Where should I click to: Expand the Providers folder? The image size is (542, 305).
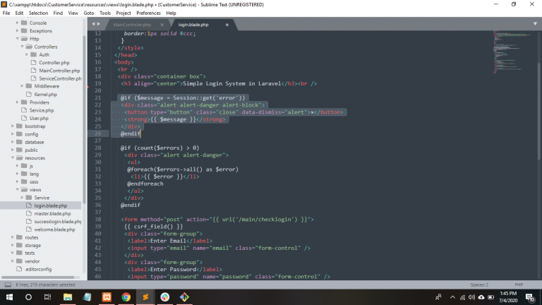[x=17, y=102]
